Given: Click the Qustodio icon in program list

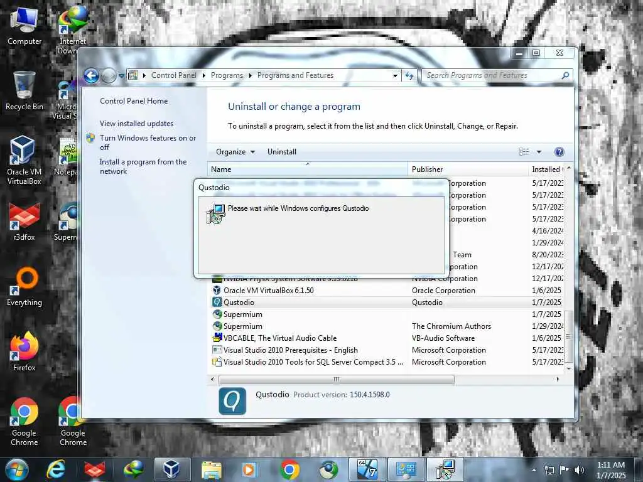Looking at the screenshot, I should click(x=217, y=302).
